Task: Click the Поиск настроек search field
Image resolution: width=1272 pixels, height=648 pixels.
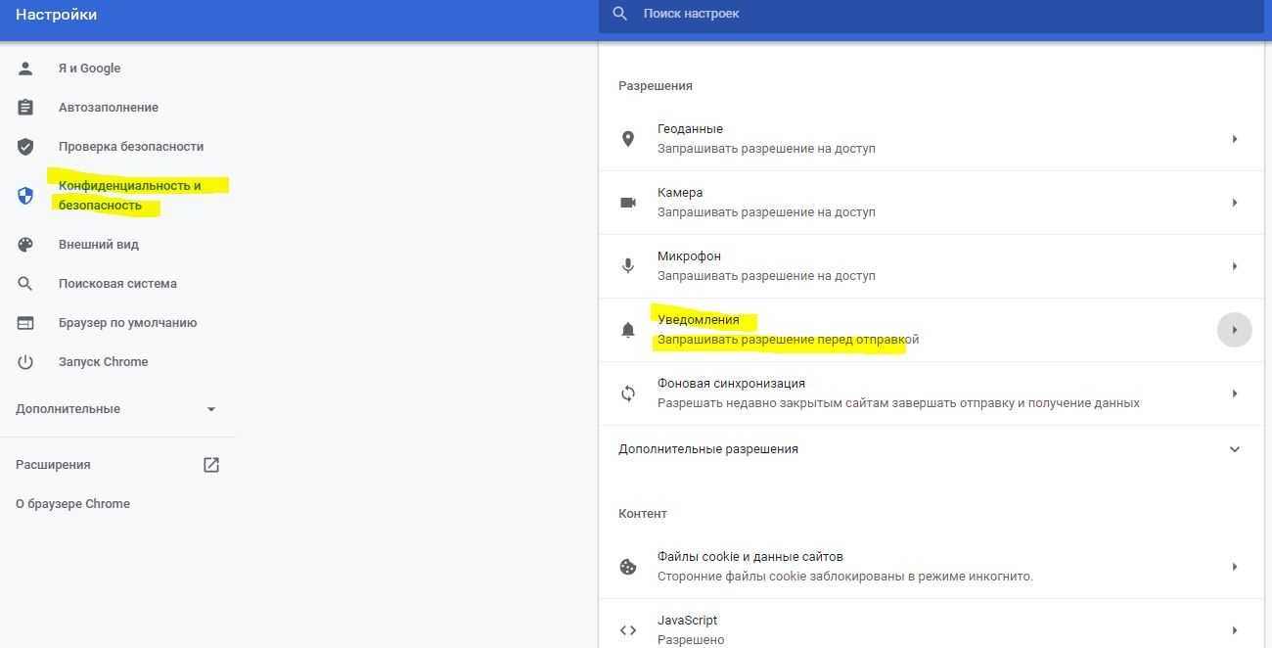Action: coord(931,14)
